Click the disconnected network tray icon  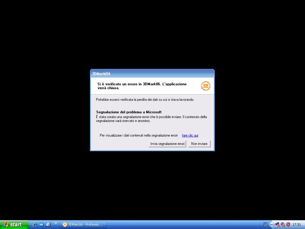(x=277, y=225)
